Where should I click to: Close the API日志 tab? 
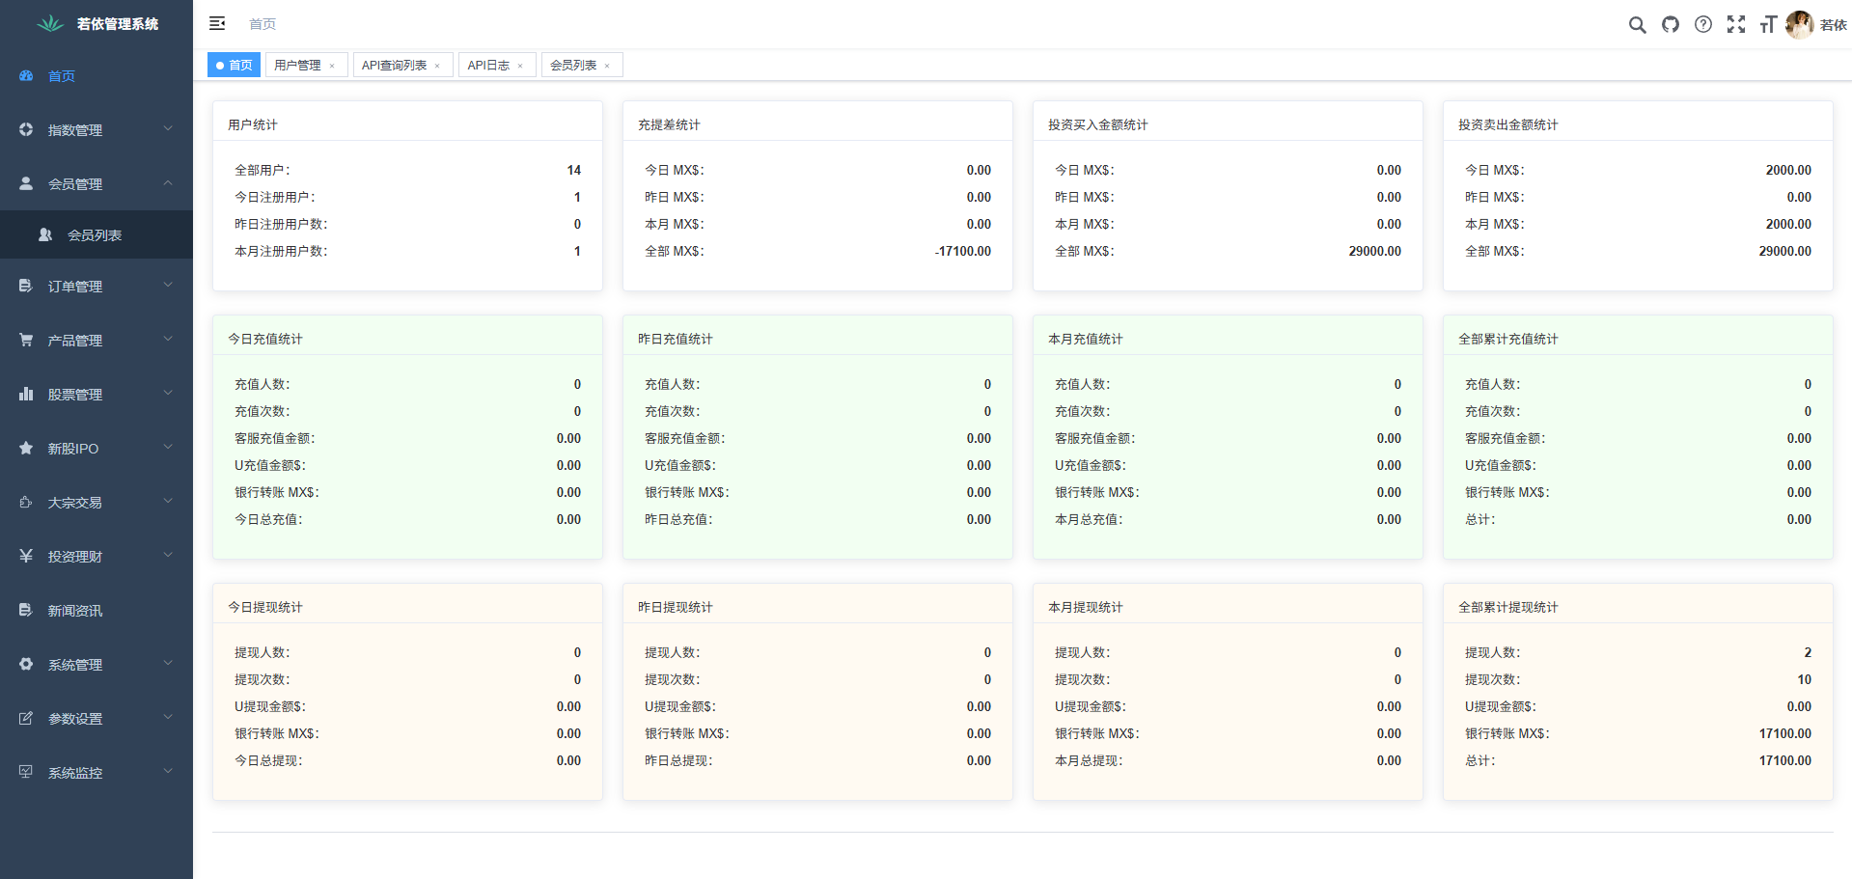520,67
